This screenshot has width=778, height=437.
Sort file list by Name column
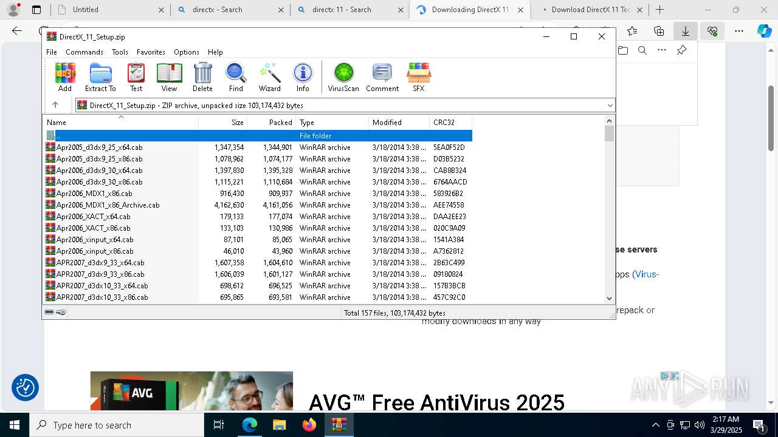120,123
